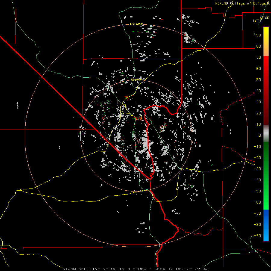271x271 pixels.
Task: Click the 80 value on velocity scale
Action: click(x=259, y=46)
